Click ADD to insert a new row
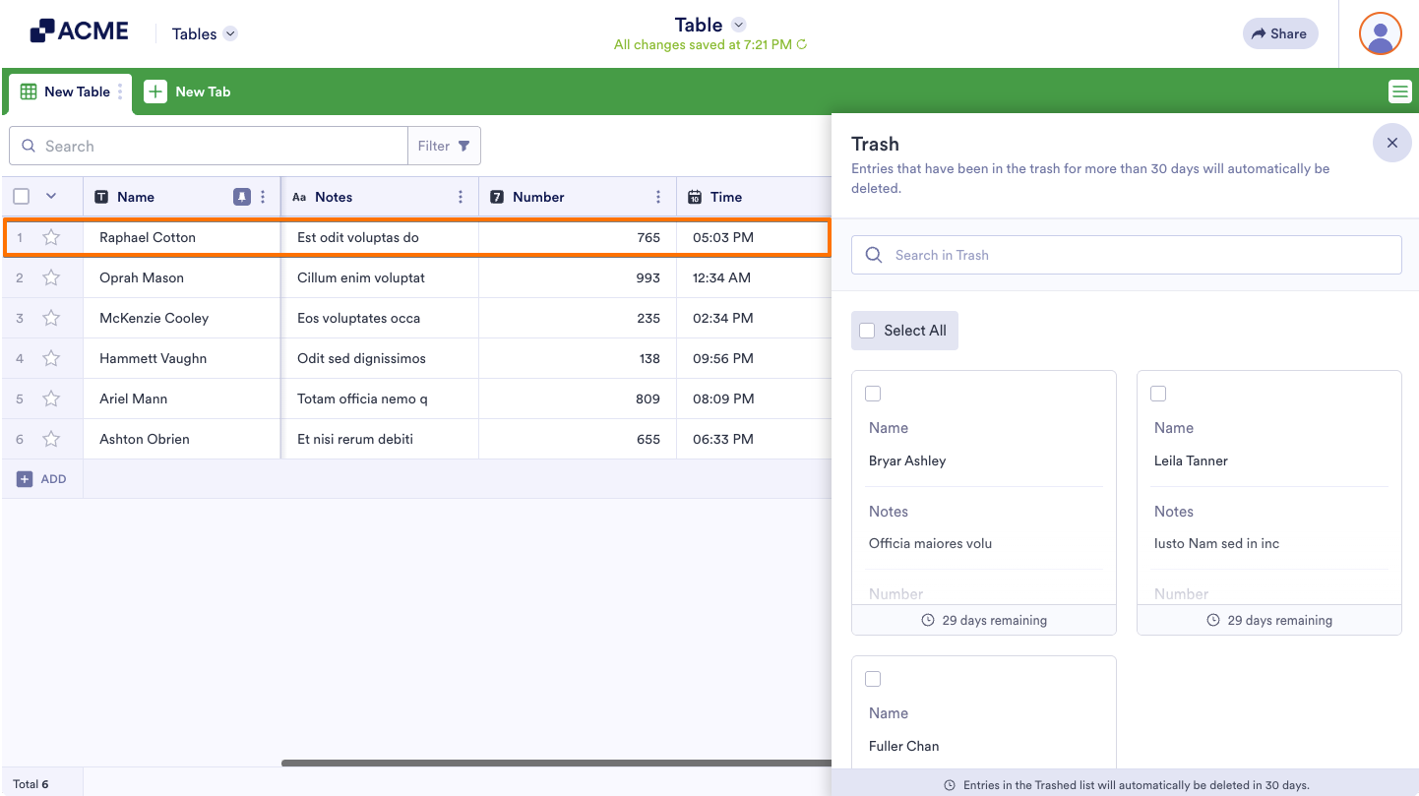The width and height of the screenshot is (1419, 796). [41, 479]
